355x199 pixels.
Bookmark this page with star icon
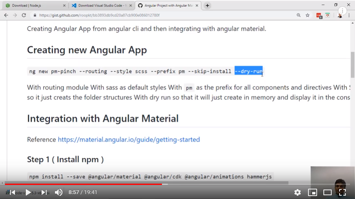(308, 15)
